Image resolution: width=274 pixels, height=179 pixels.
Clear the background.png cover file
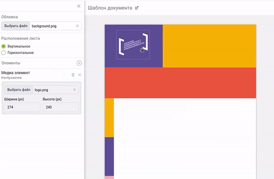pyautogui.click(x=77, y=26)
